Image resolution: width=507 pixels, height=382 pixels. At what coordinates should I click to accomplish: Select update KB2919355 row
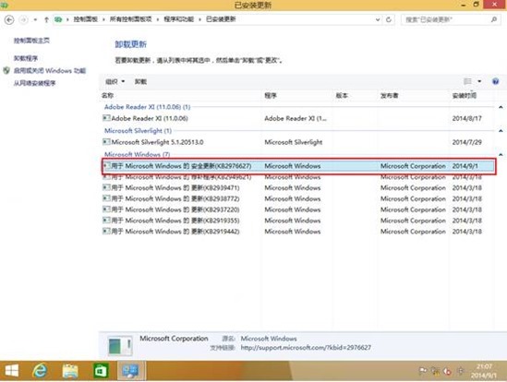tap(298, 221)
